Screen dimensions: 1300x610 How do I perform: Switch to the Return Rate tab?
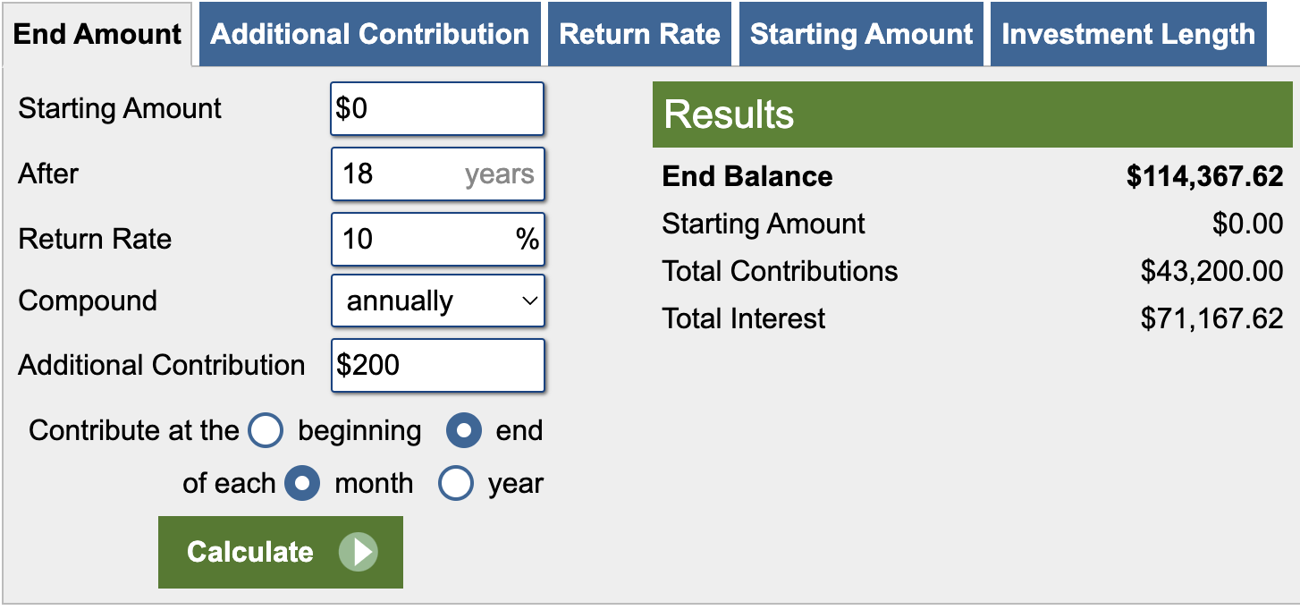[639, 34]
